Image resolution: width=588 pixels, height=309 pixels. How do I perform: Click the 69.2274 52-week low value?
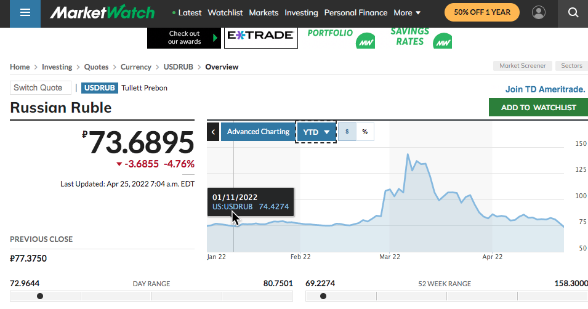point(320,284)
